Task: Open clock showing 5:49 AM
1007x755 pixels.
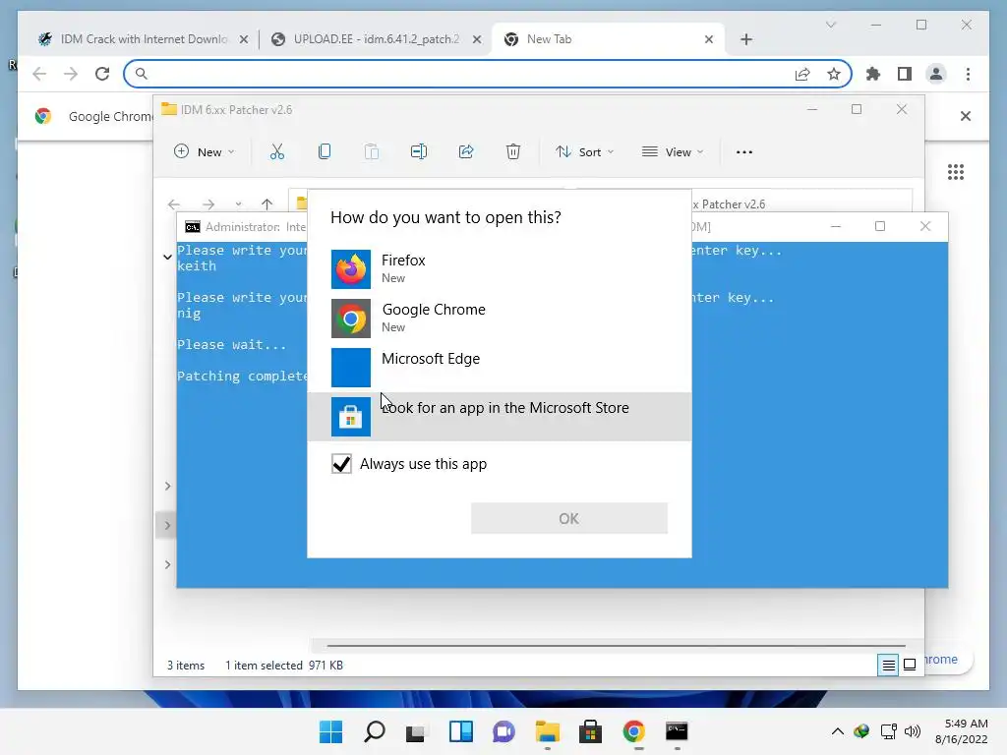Action: pyautogui.click(x=962, y=731)
